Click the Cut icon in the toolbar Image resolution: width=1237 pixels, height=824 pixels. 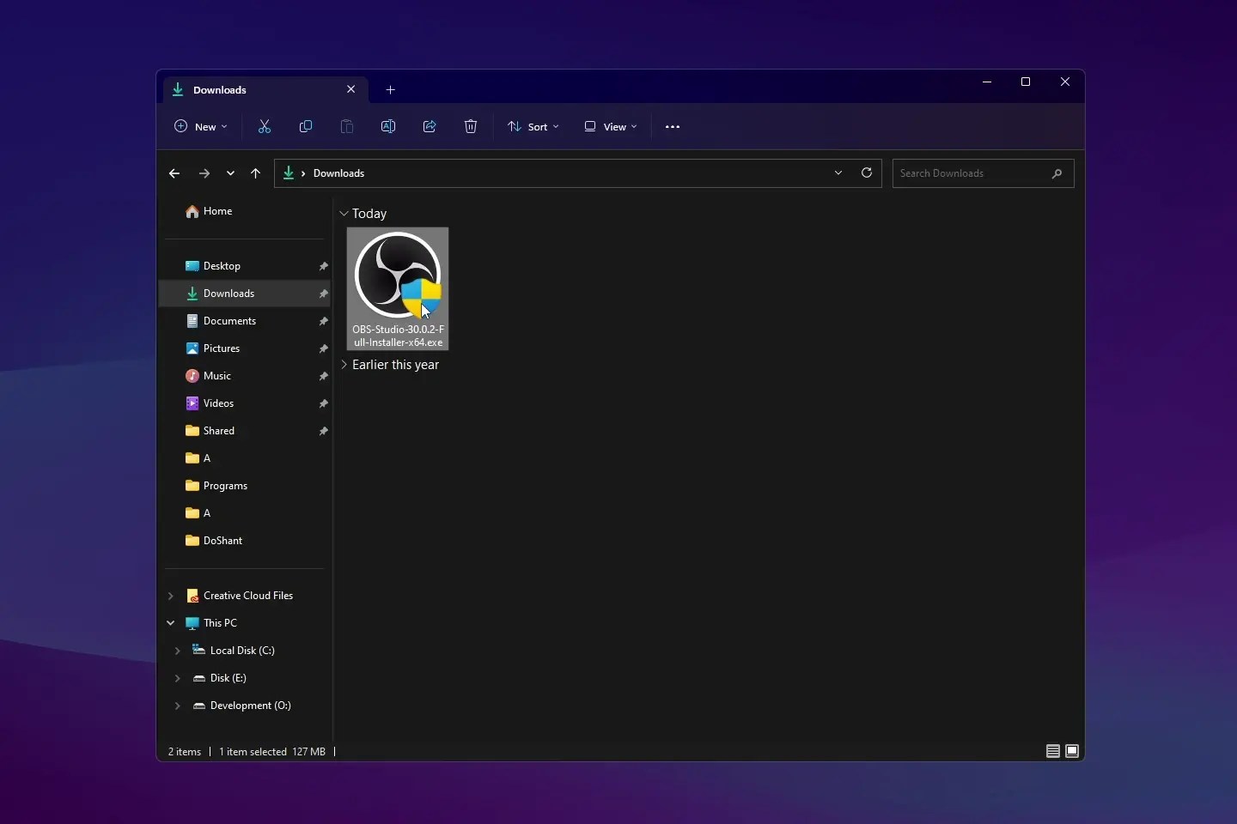pyautogui.click(x=264, y=126)
